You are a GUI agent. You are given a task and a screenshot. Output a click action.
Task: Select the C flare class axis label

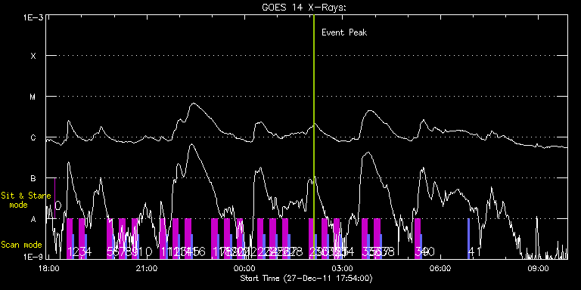pos(33,138)
